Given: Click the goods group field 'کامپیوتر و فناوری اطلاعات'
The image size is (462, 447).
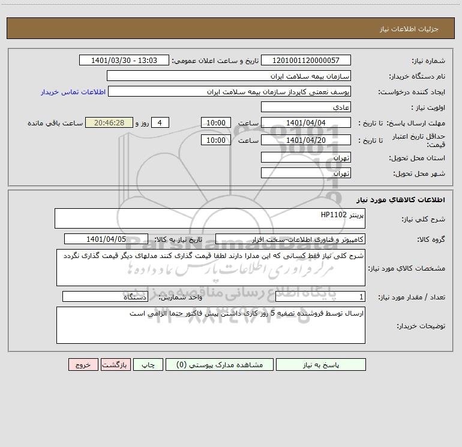Looking at the screenshot, I should point(290,239).
